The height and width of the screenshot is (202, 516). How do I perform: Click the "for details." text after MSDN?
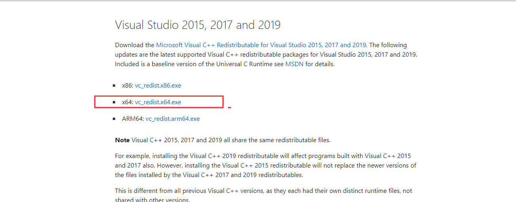click(x=320, y=64)
